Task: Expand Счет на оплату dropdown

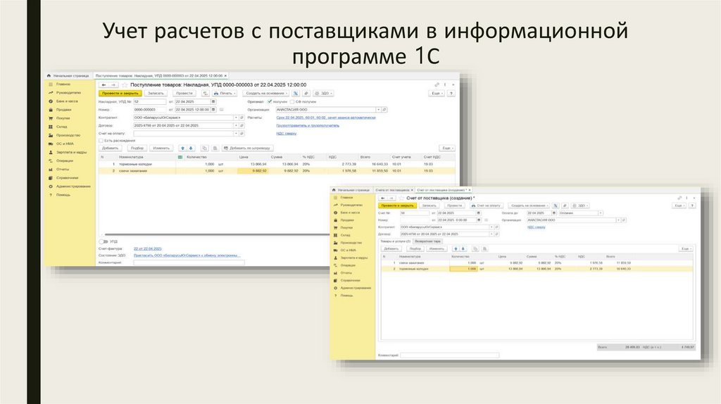Action: coord(236,134)
